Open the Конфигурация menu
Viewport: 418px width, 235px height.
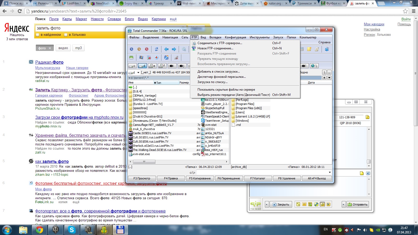click(x=235, y=37)
